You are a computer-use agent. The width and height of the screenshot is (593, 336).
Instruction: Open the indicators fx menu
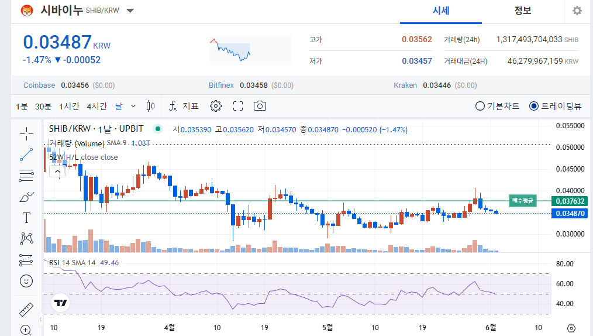(173, 107)
